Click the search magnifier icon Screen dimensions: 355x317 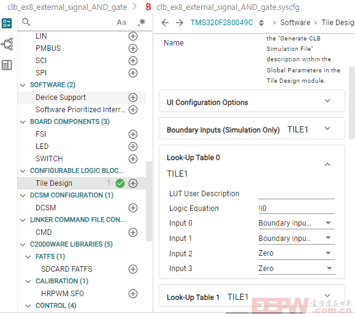26,22
